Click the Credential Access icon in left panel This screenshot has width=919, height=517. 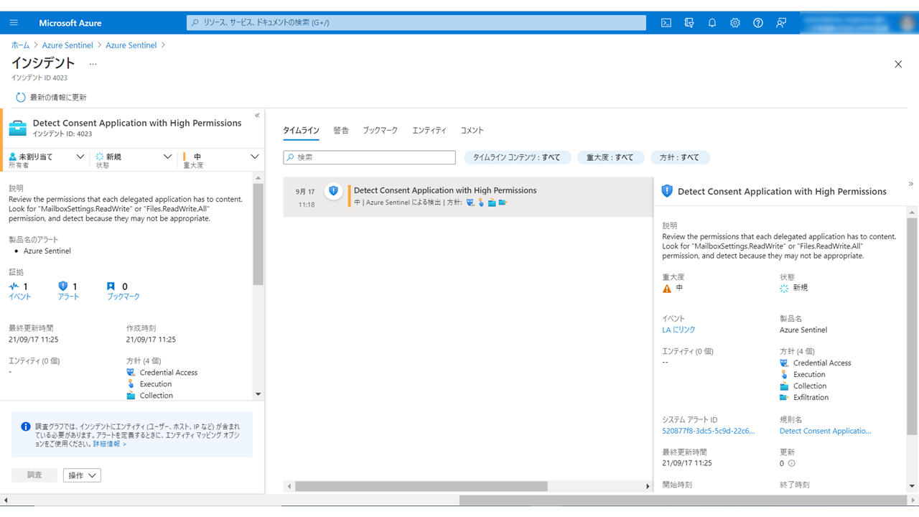[131, 373]
